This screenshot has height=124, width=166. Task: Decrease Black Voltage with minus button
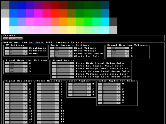click(x=52, y=48)
